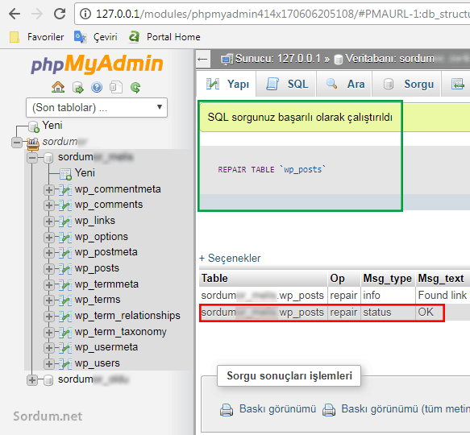Click the phpMyAdmin logo
The image size is (470, 435).
tap(97, 64)
